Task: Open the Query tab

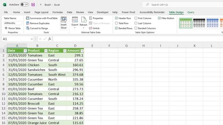Action: [191, 12]
